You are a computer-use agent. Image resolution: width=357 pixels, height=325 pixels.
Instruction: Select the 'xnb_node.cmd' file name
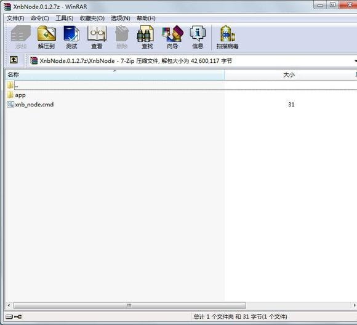tap(34, 105)
